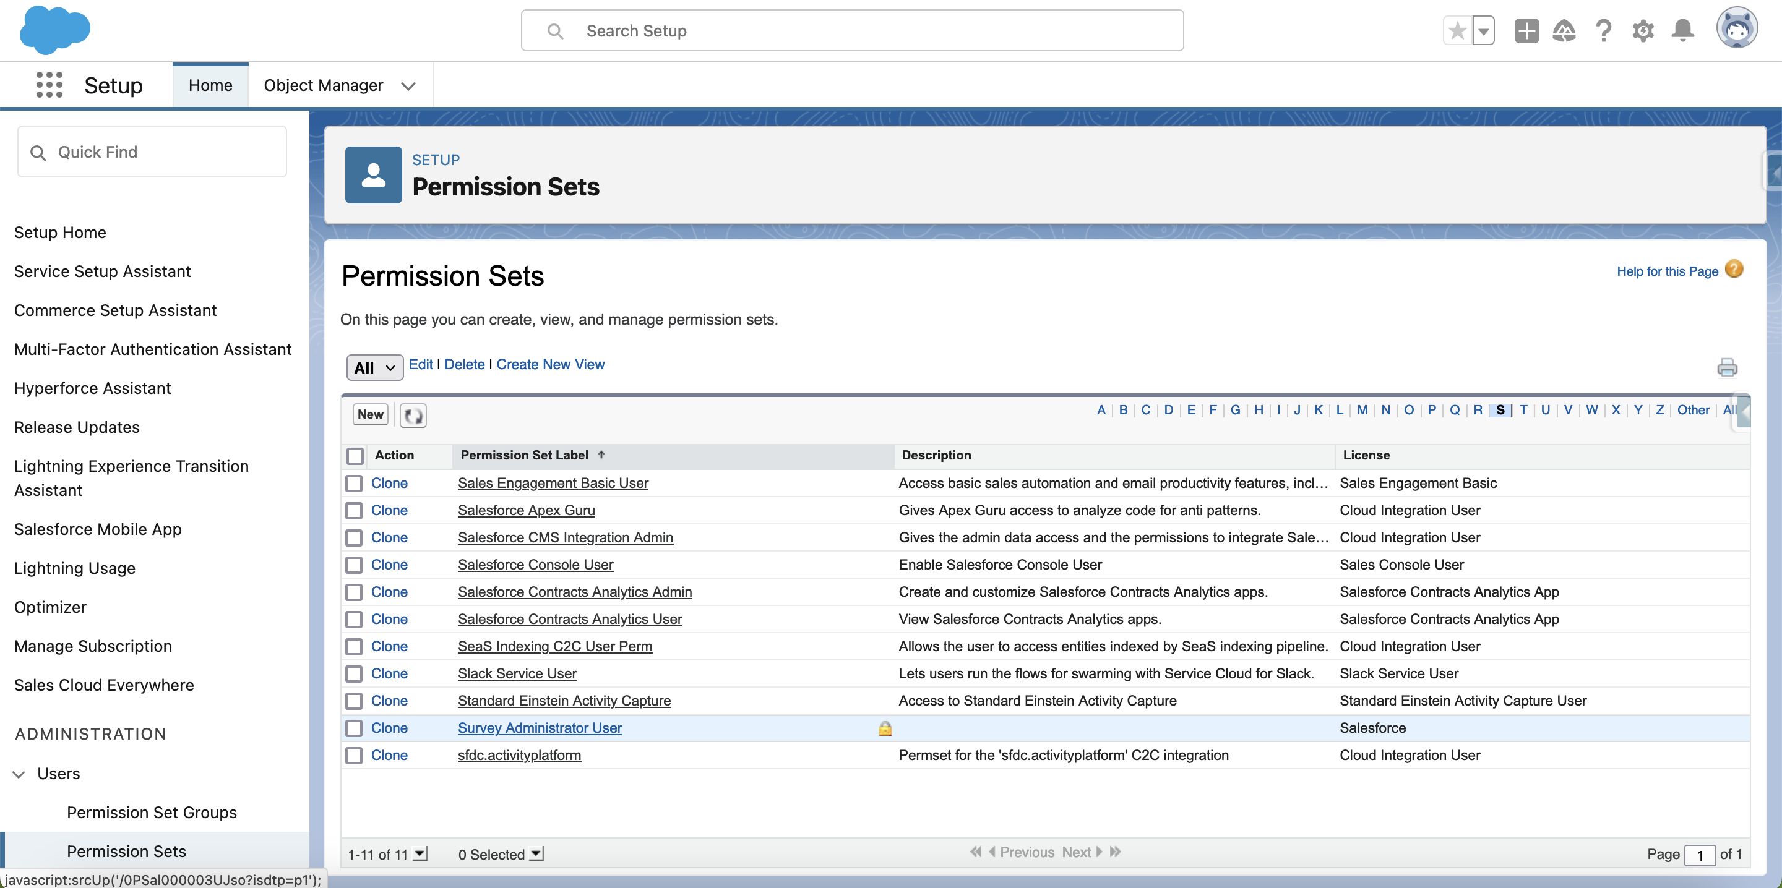Click the Edit view link
The height and width of the screenshot is (888, 1782).
click(421, 364)
